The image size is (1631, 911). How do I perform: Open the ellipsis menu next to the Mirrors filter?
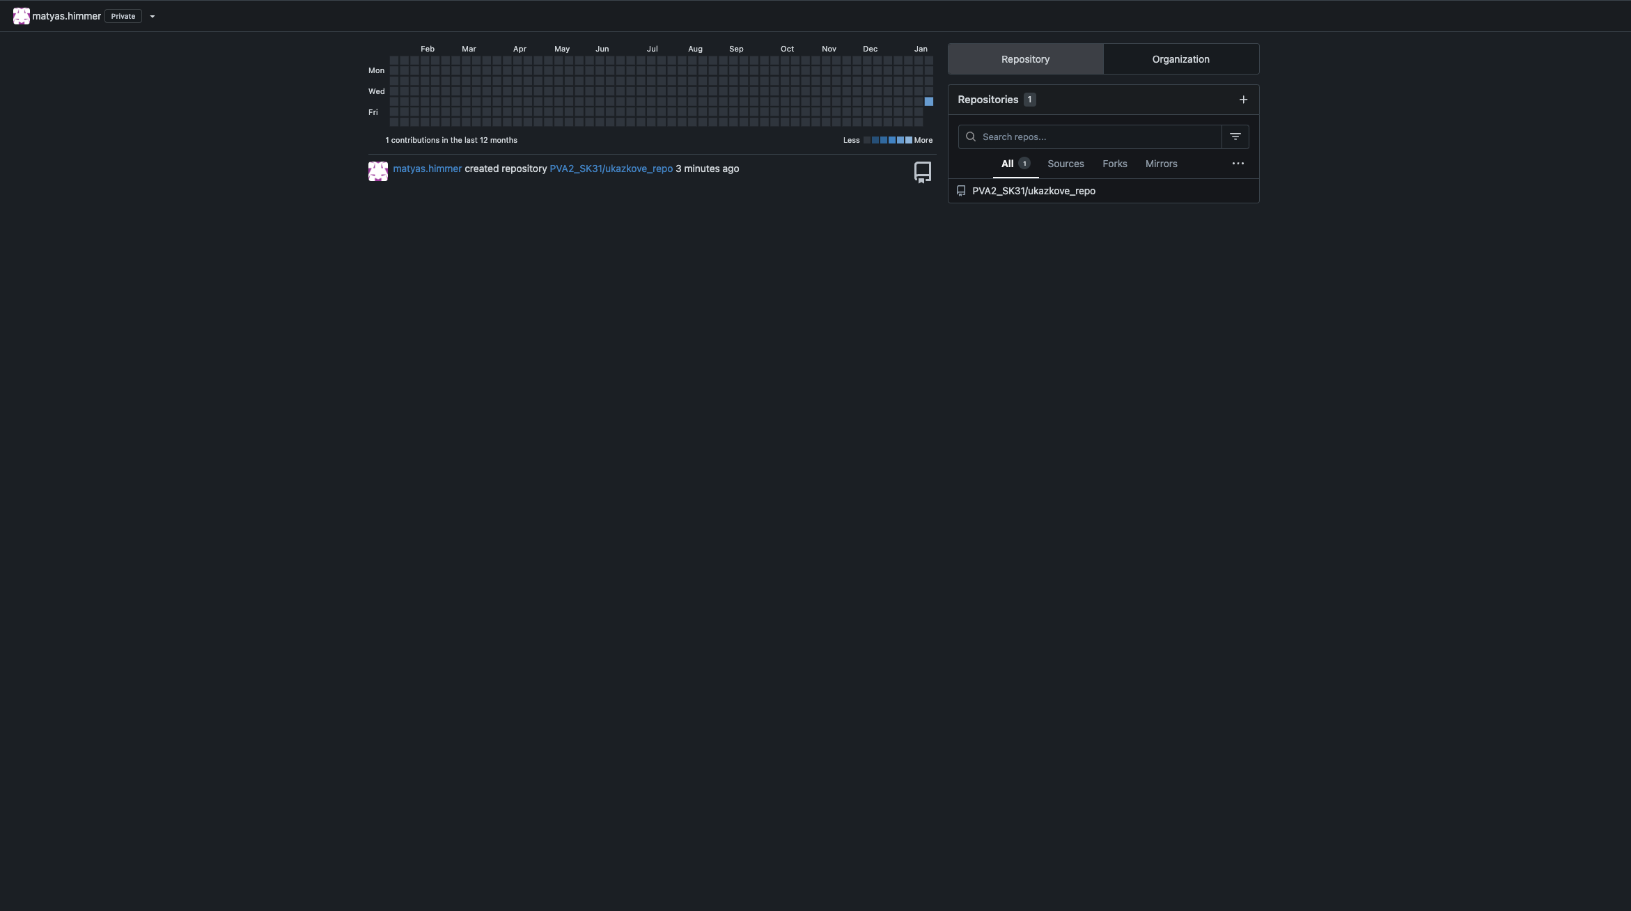coord(1238,164)
